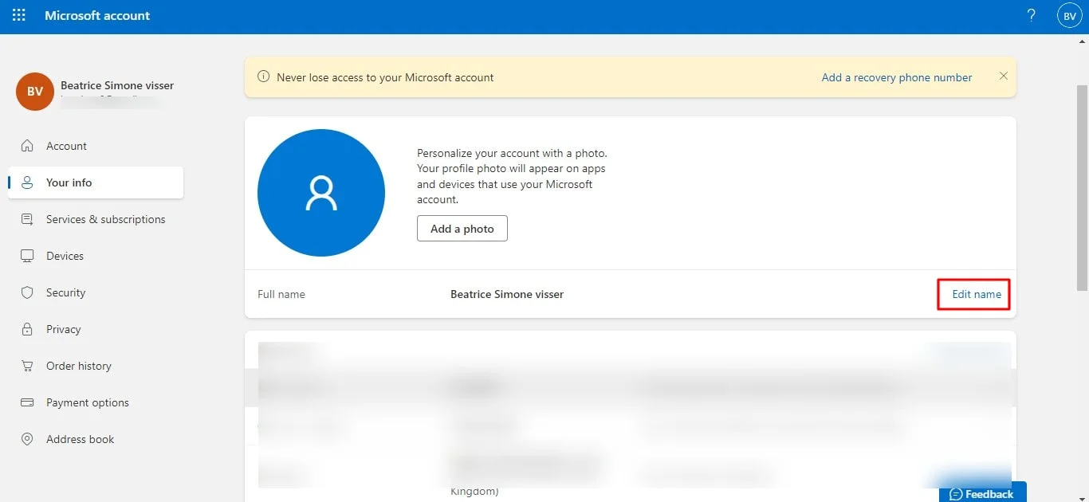The height and width of the screenshot is (502, 1089).
Task: Click the Edit name link
Action: pos(977,294)
